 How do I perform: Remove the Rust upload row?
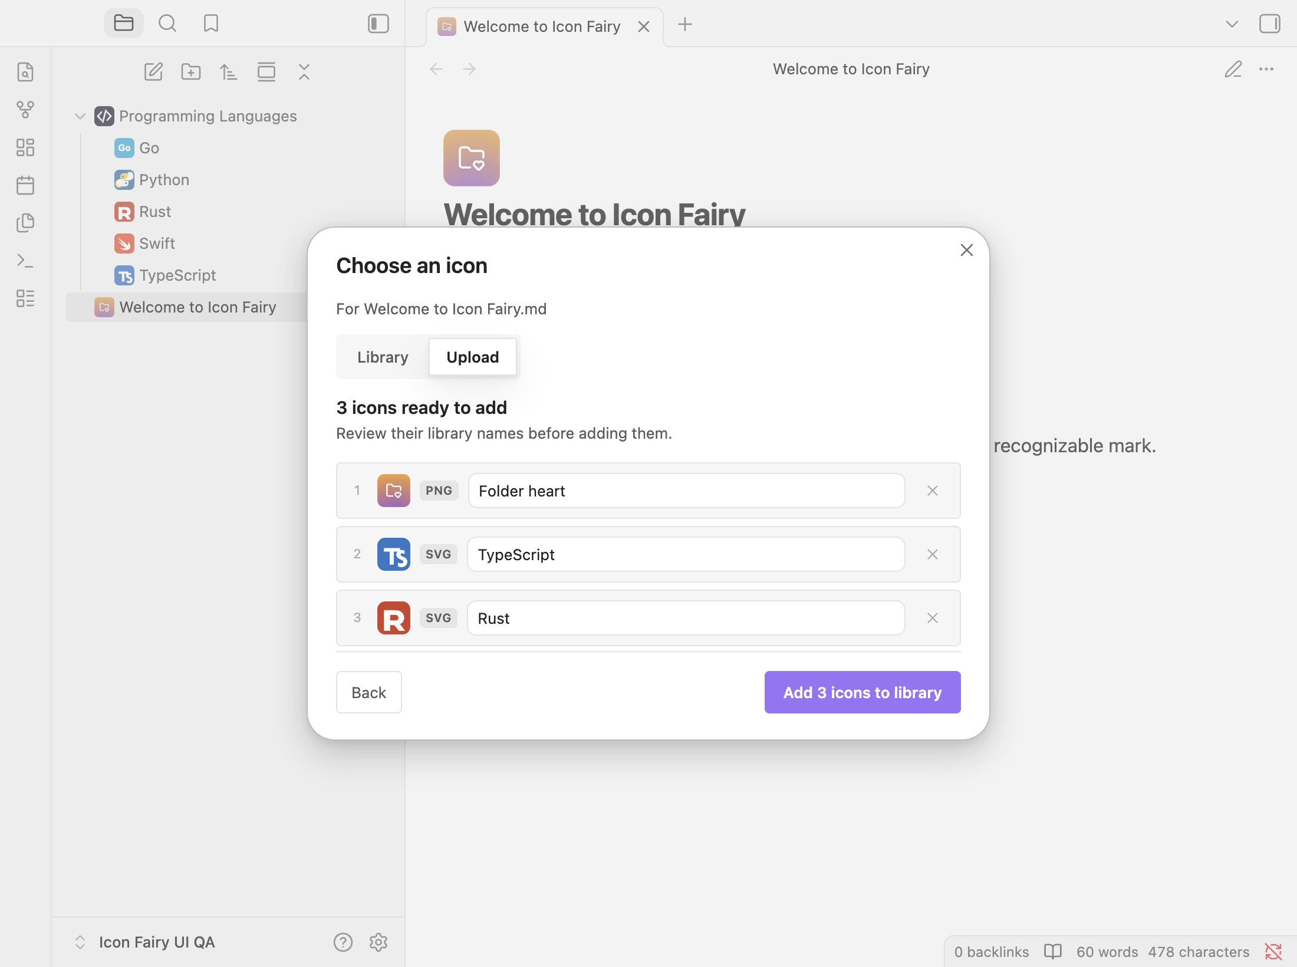(933, 618)
